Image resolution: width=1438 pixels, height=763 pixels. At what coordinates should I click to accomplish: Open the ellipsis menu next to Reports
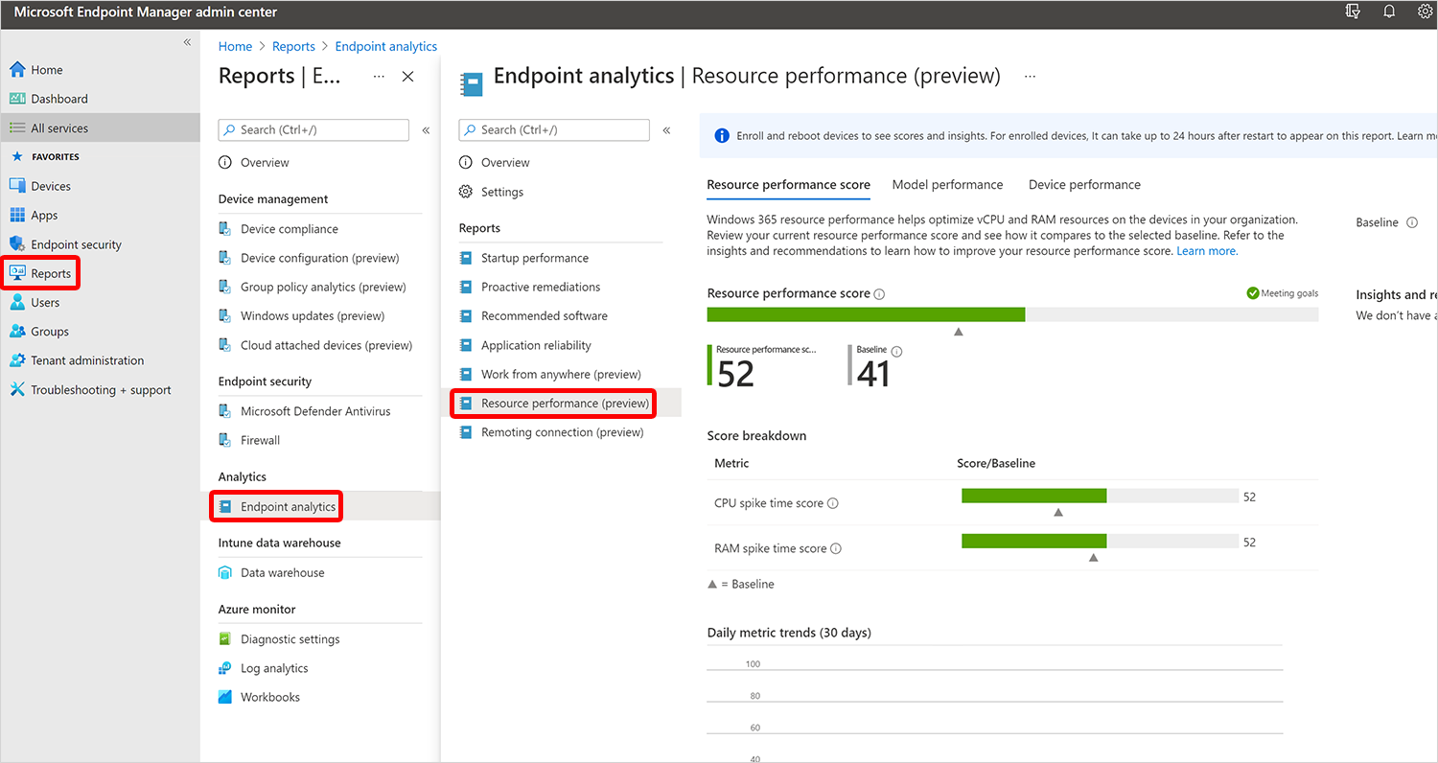[x=378, y=76]
